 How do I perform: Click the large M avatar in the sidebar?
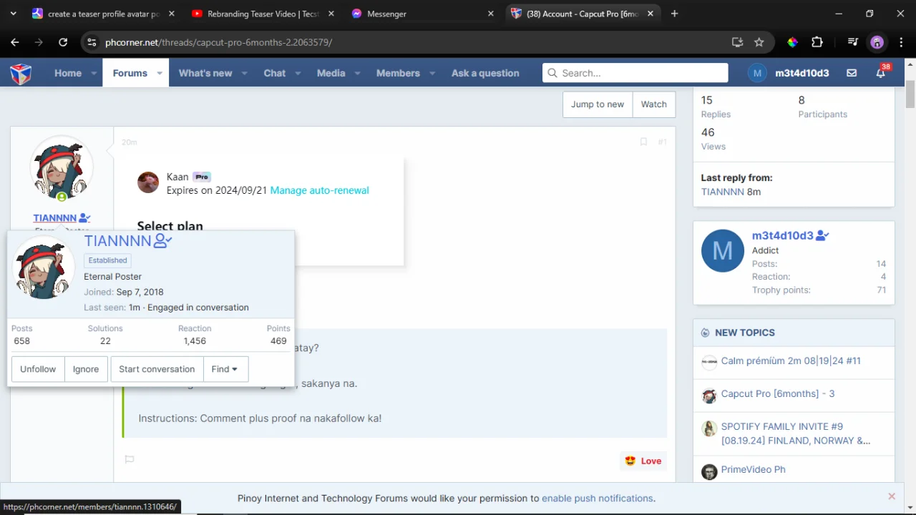pos(723,250)
